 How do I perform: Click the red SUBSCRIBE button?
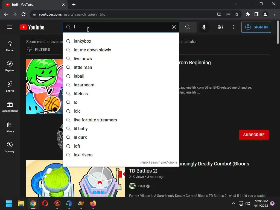254,135
